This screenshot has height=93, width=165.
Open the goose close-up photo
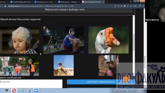click(x=109, y=40)
